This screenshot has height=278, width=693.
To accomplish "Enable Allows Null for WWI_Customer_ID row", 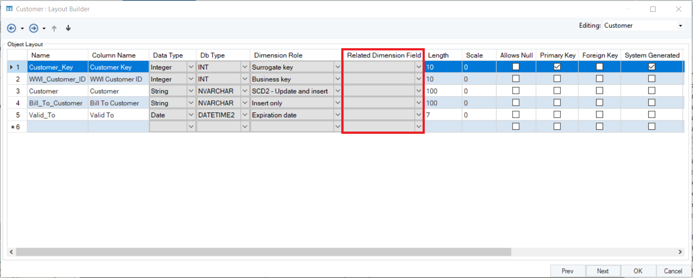I will point(516,79).
